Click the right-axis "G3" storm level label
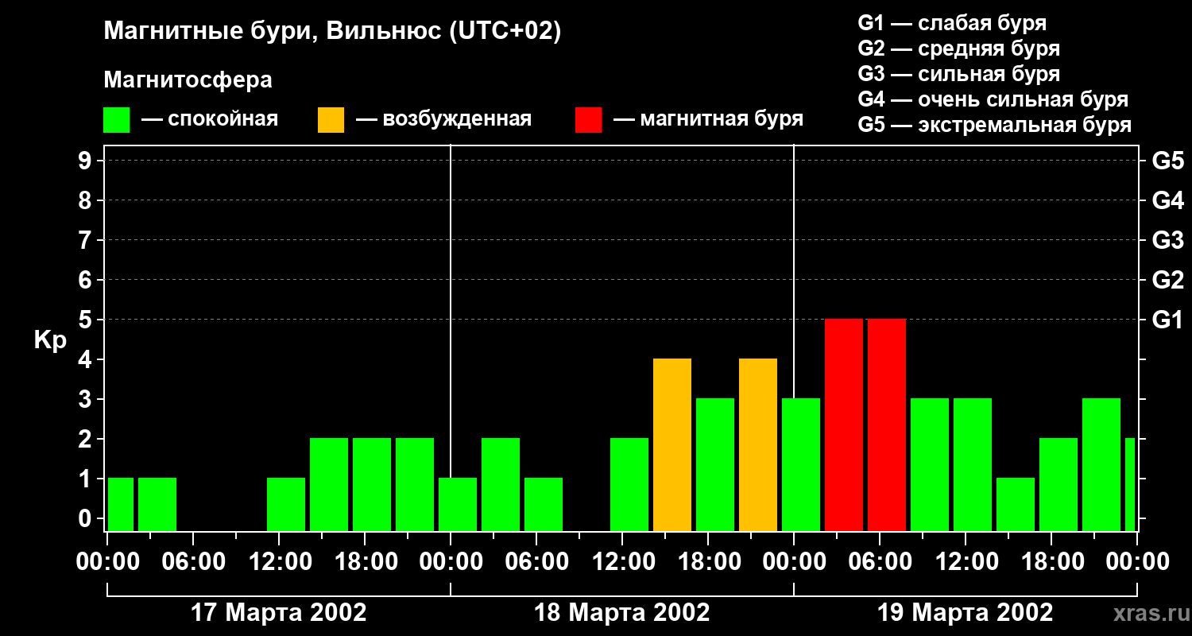The width and height of the screenshot is (1192, 636). (x=1167, y=240)
